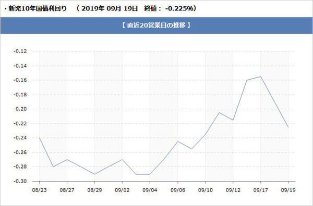The width and height of the screenshot is (313, 206).
Task: Click the y-axis label -0.28
Action: pyautogui.click(x=20, y=166)
